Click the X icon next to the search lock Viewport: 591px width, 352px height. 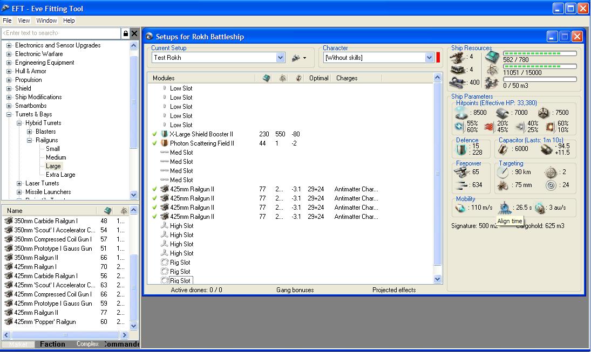[x=134, y=33]
